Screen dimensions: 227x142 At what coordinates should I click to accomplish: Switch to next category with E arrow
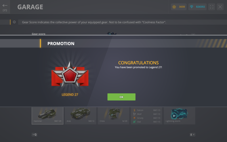pyautogui.click(x=192, y=135)
